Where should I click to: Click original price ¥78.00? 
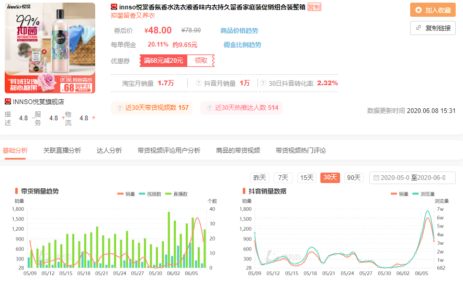191,30
